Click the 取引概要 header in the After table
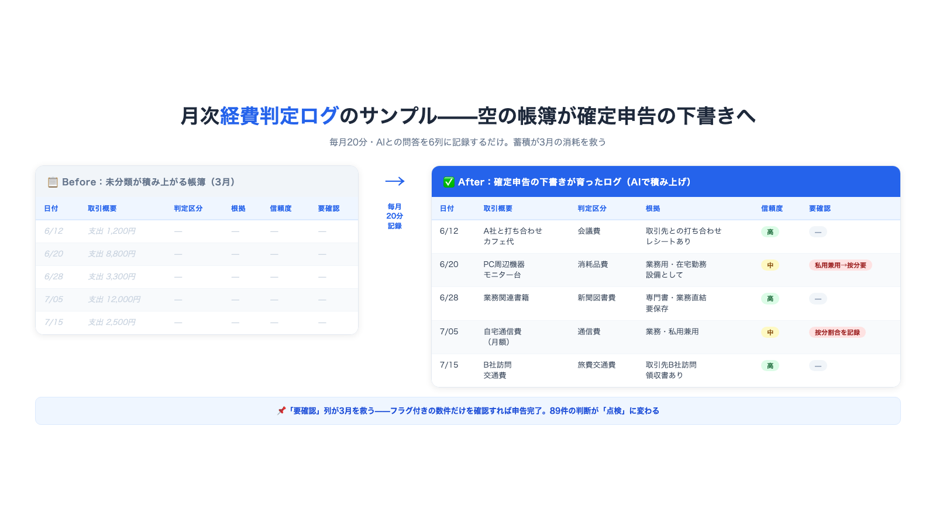Image resolution: width=936 pixels, height=526 pixels. 498,209
